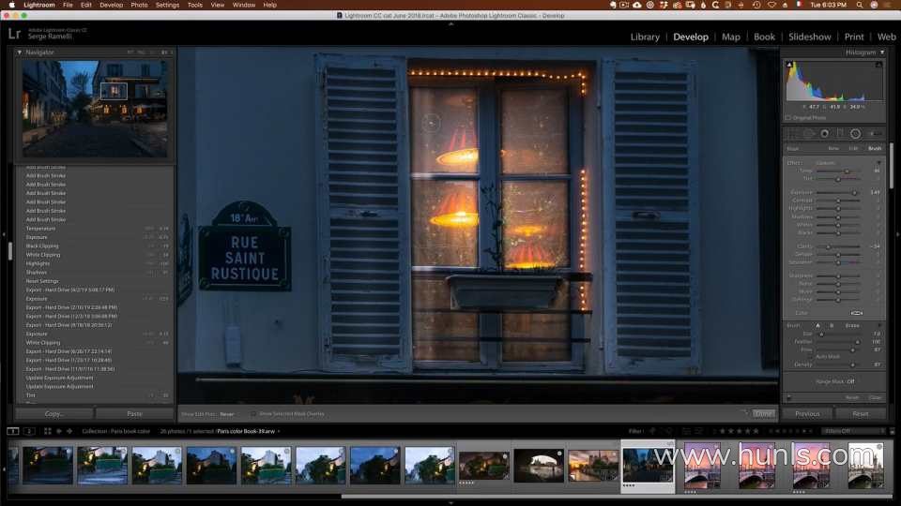Open macOS Spotlight search icon
Screen dimensions: 901x506
click(859, 5)
